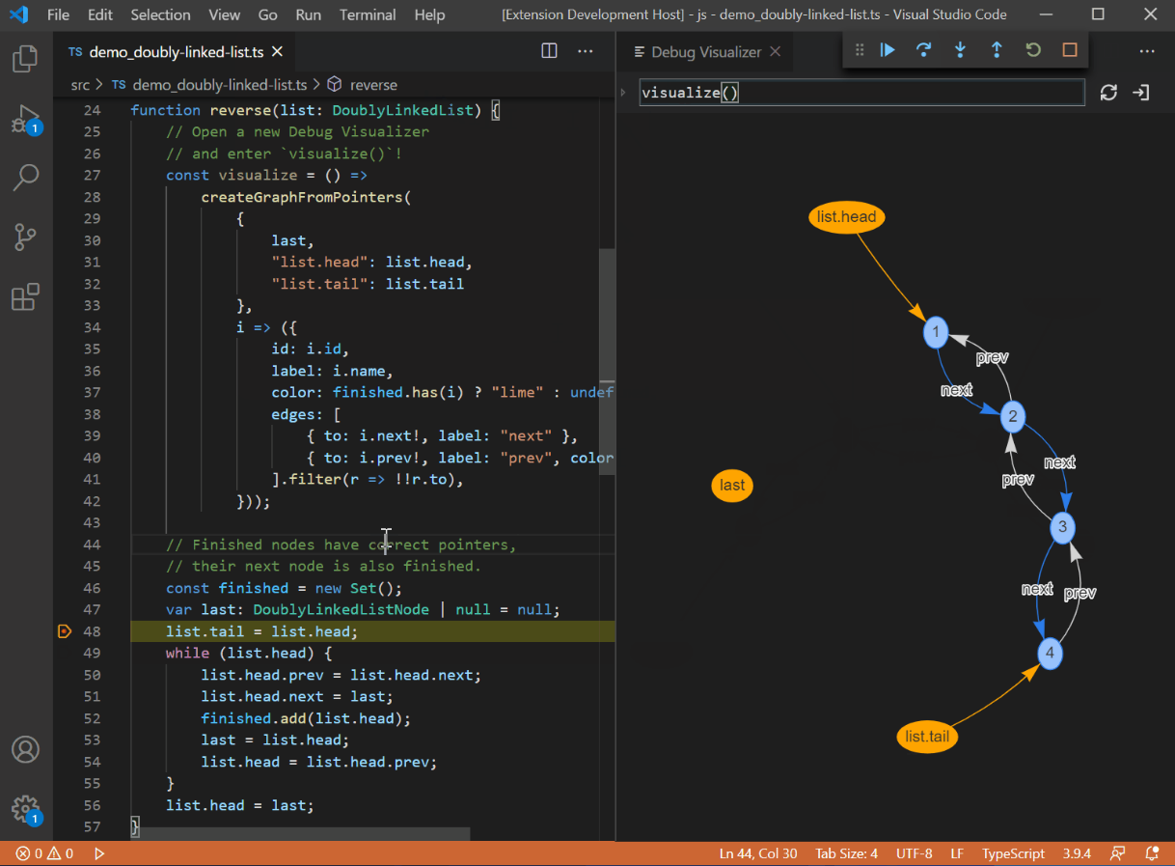
Task: Open the Terminal menu
Action: click(368, 14)
